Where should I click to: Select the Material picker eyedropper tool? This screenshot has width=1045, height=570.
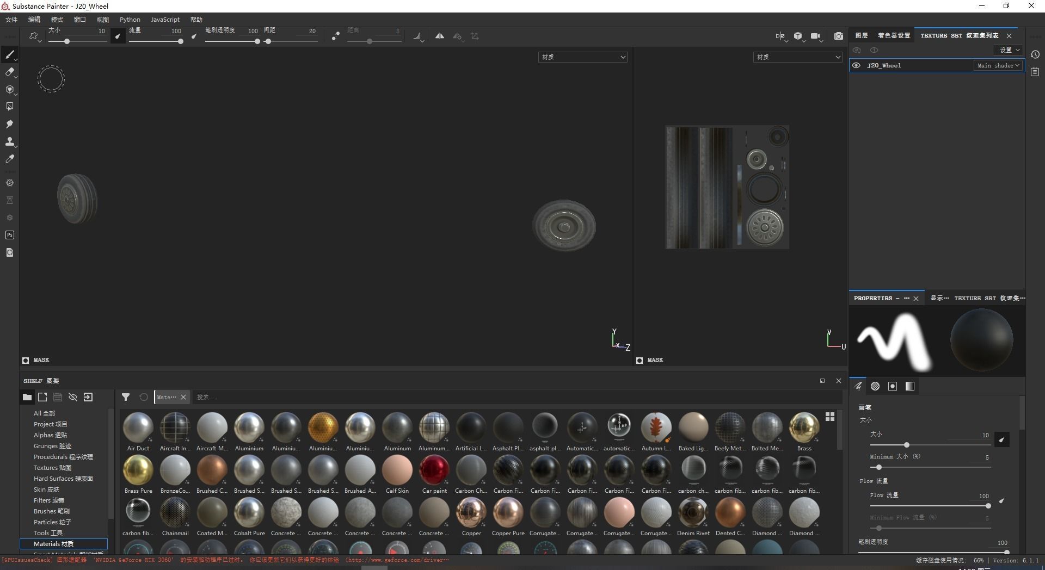click(9, 159)
